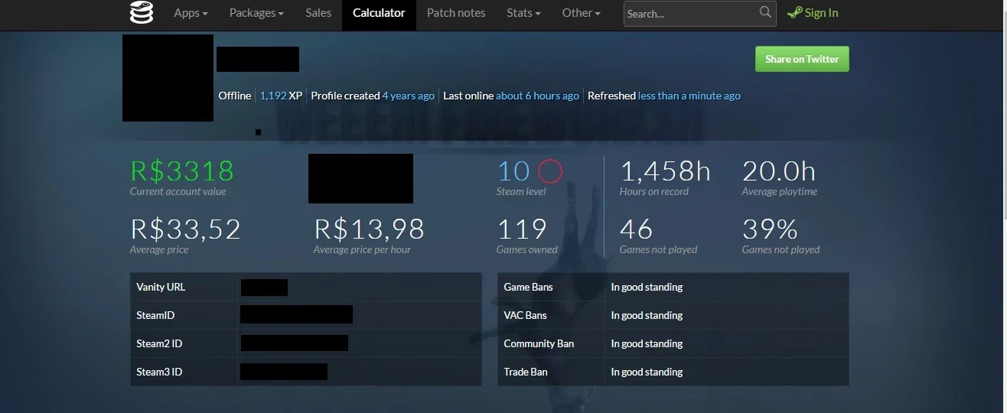
Task: Click the 'about 6 hours ago' last online link
Action: pos(537,96)
